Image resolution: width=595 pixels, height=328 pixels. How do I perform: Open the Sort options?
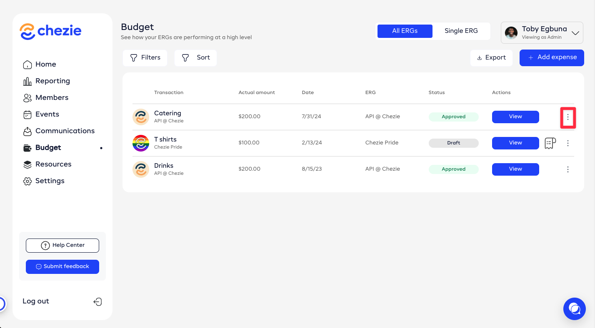[x=195, y=58]
